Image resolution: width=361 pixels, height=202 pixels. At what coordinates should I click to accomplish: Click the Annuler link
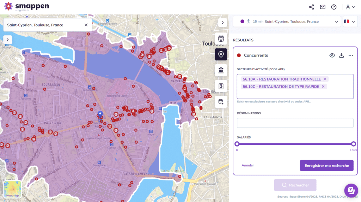247,165
